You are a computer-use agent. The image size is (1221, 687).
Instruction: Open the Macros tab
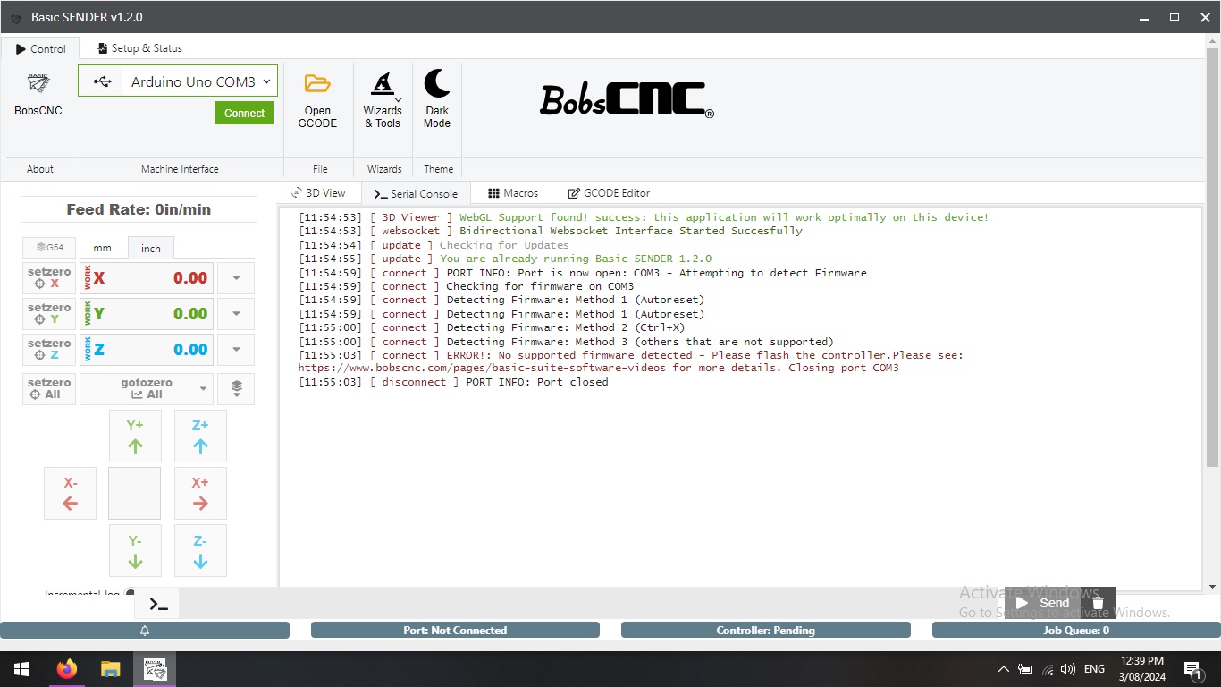coord(513,193)
